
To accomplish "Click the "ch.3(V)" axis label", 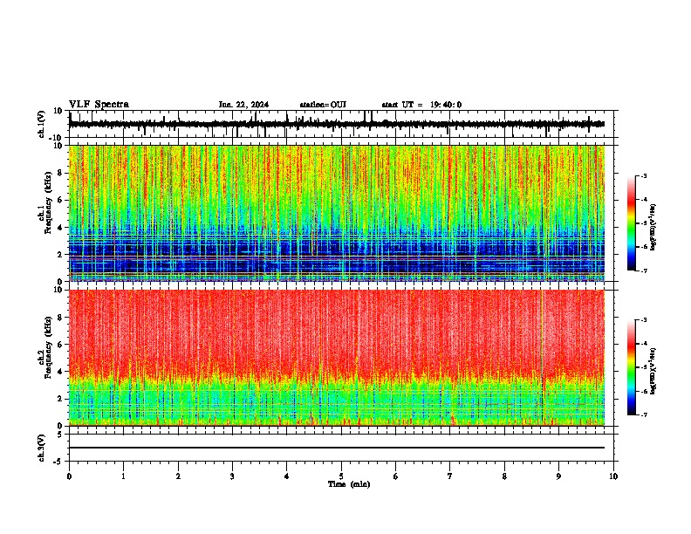I will tap(42, 448).
